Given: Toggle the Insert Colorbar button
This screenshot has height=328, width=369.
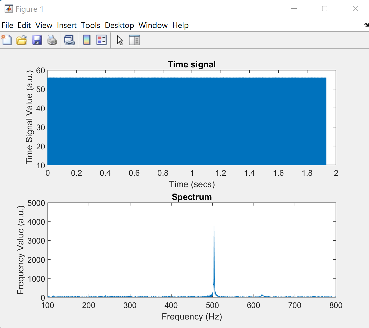Looking at the screenshot, I should click(x=87, y=40).
